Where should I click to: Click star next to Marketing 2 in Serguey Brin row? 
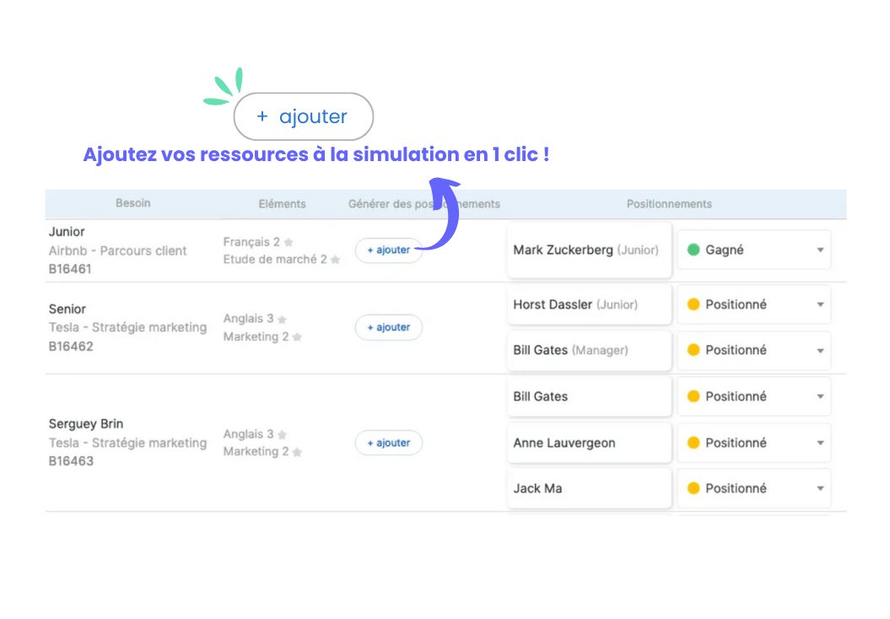pos(297,452)
